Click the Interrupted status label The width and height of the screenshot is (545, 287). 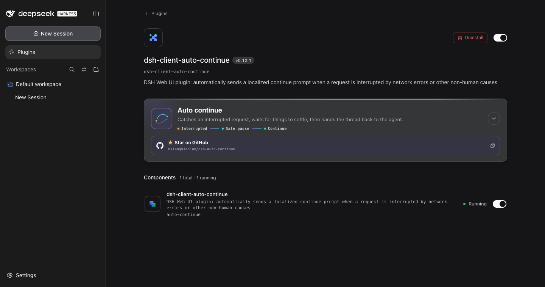tap(194, 129)
